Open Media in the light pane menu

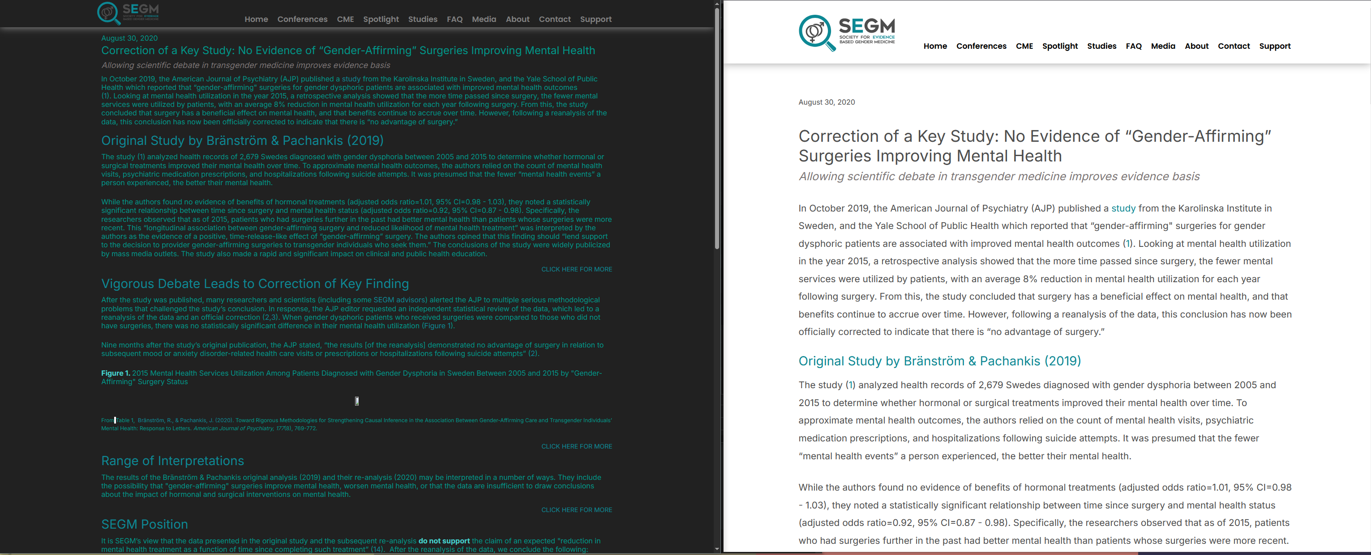[x=1162, y=46]
